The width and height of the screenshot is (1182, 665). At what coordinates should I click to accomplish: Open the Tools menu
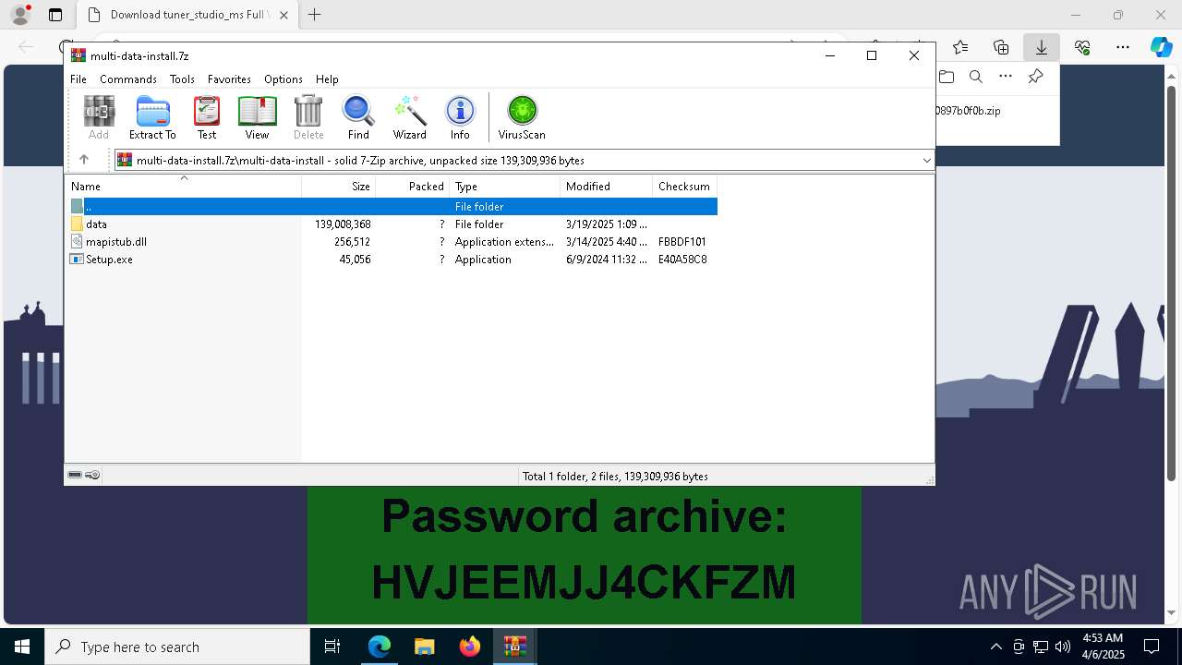(x=182, y=79)
